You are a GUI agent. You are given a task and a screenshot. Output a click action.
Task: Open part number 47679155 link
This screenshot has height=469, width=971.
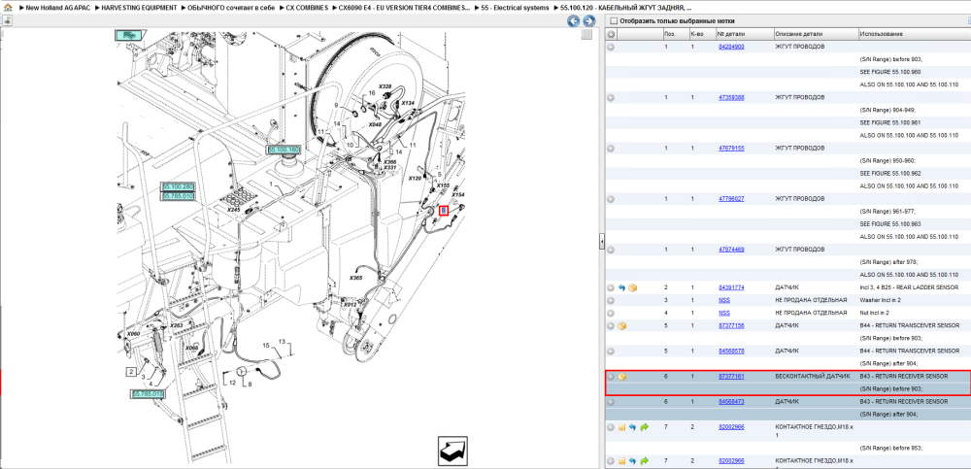point(731,148)
